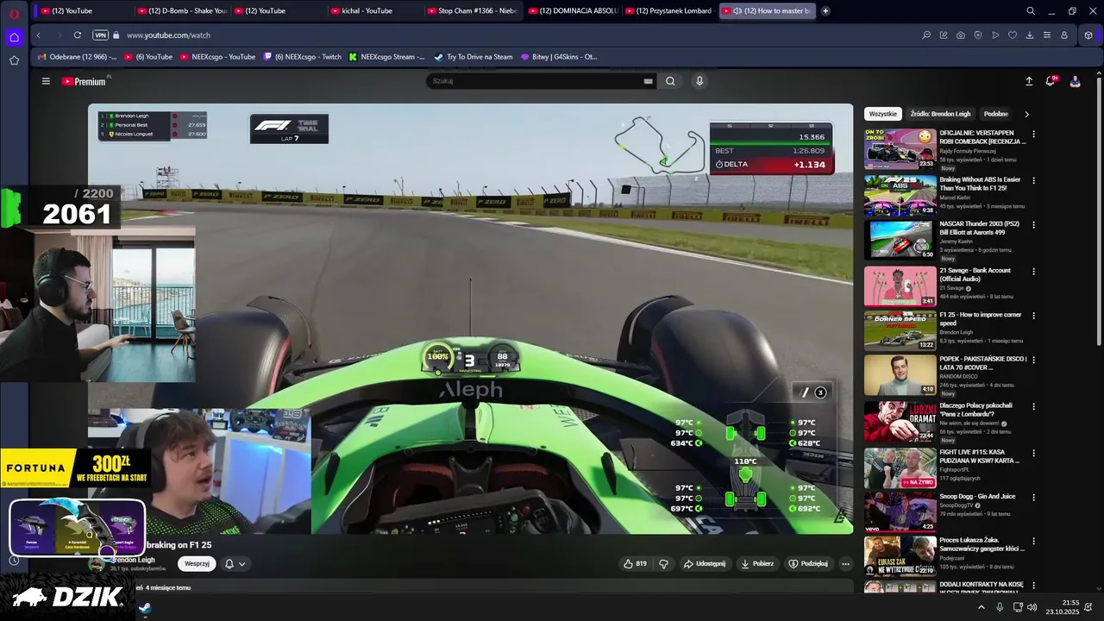Click the Podziękuj thanks button
Screen dimensions: 1104x621
[808, 564]
